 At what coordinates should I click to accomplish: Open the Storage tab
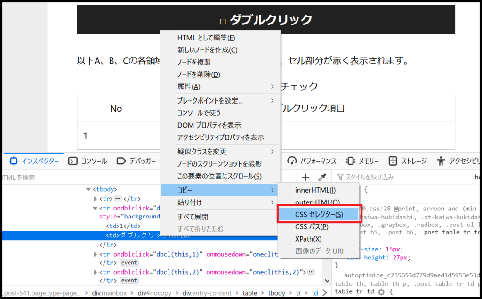[408, 161]
